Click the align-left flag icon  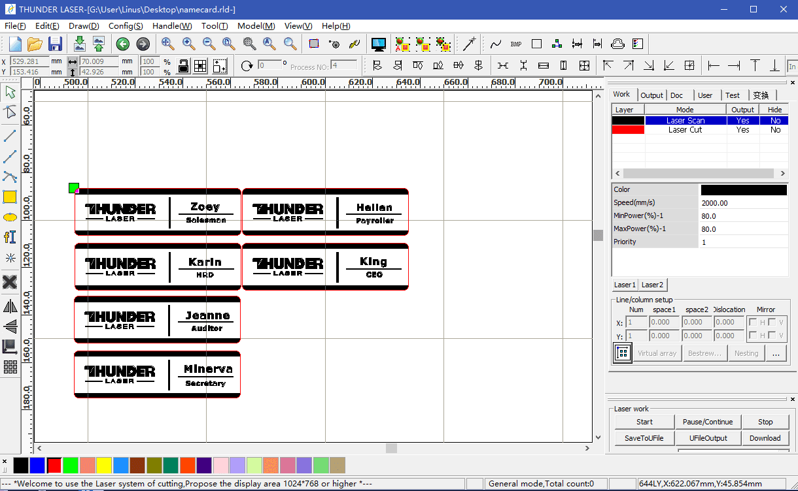click(377, 65)
